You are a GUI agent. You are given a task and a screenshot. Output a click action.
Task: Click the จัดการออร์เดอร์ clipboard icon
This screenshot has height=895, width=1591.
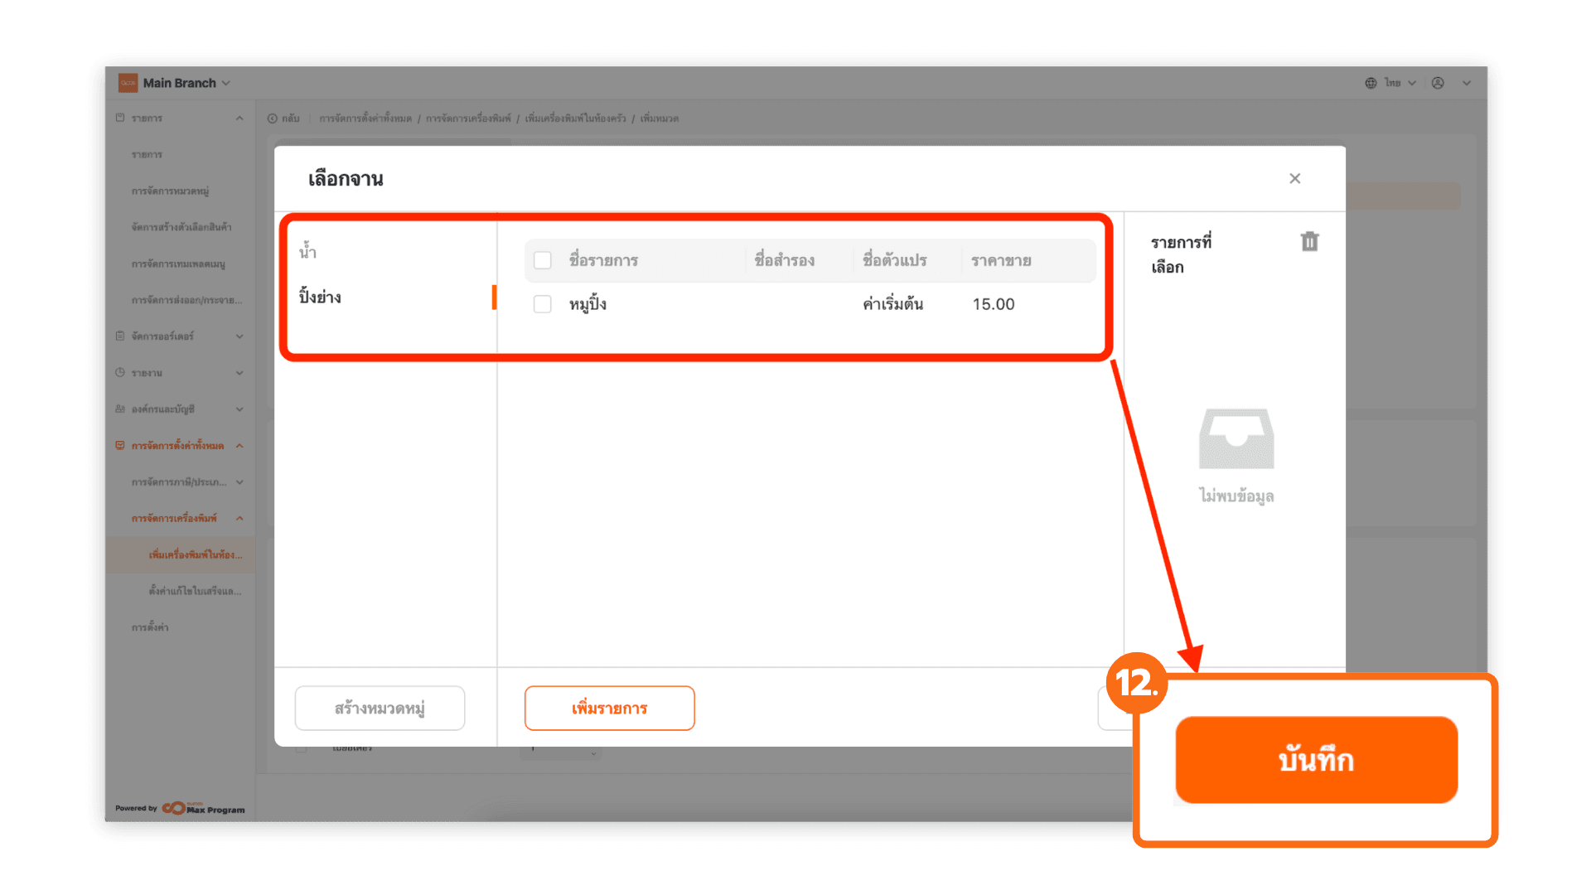120,336
